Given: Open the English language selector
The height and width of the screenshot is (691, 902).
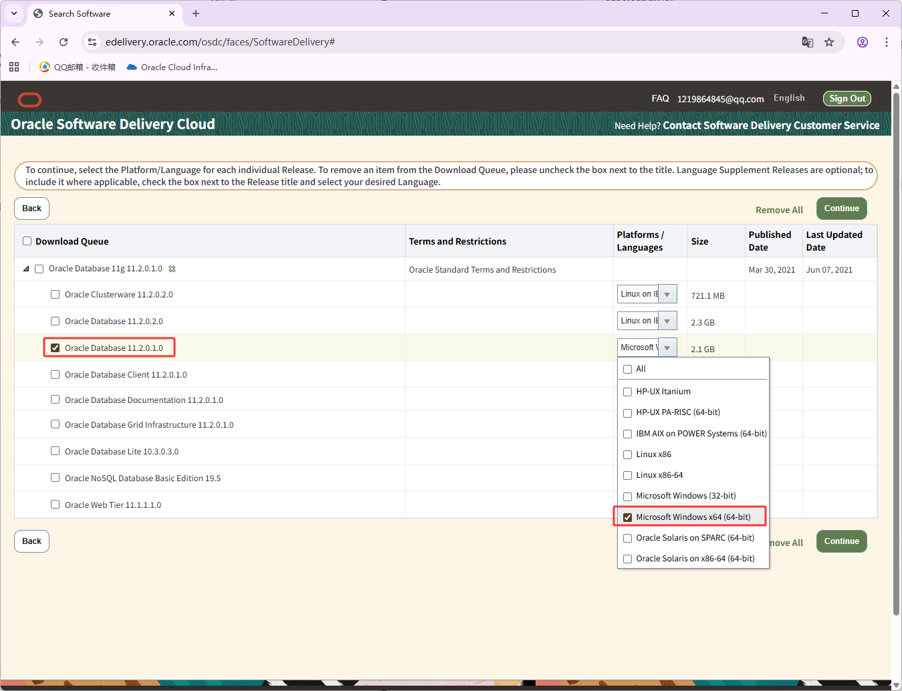Looking at the screenshot, I should pos(789,98).
